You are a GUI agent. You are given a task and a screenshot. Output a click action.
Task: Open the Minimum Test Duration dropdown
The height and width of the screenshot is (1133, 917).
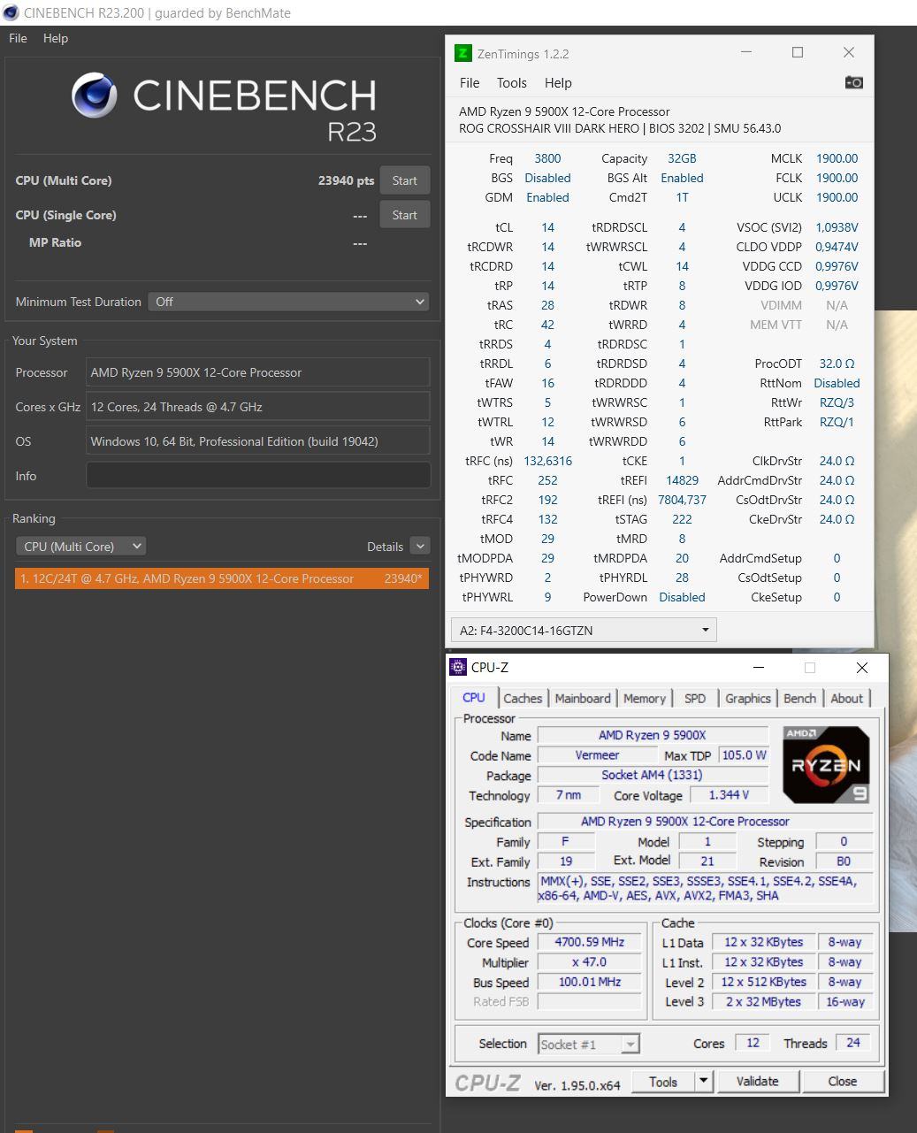point(288,302)
